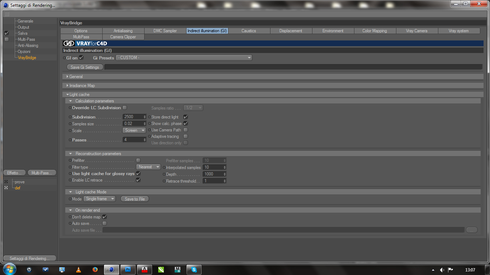Open the Action Center flag icon
This screenshot has width=490, height=275.
point(451,270)
